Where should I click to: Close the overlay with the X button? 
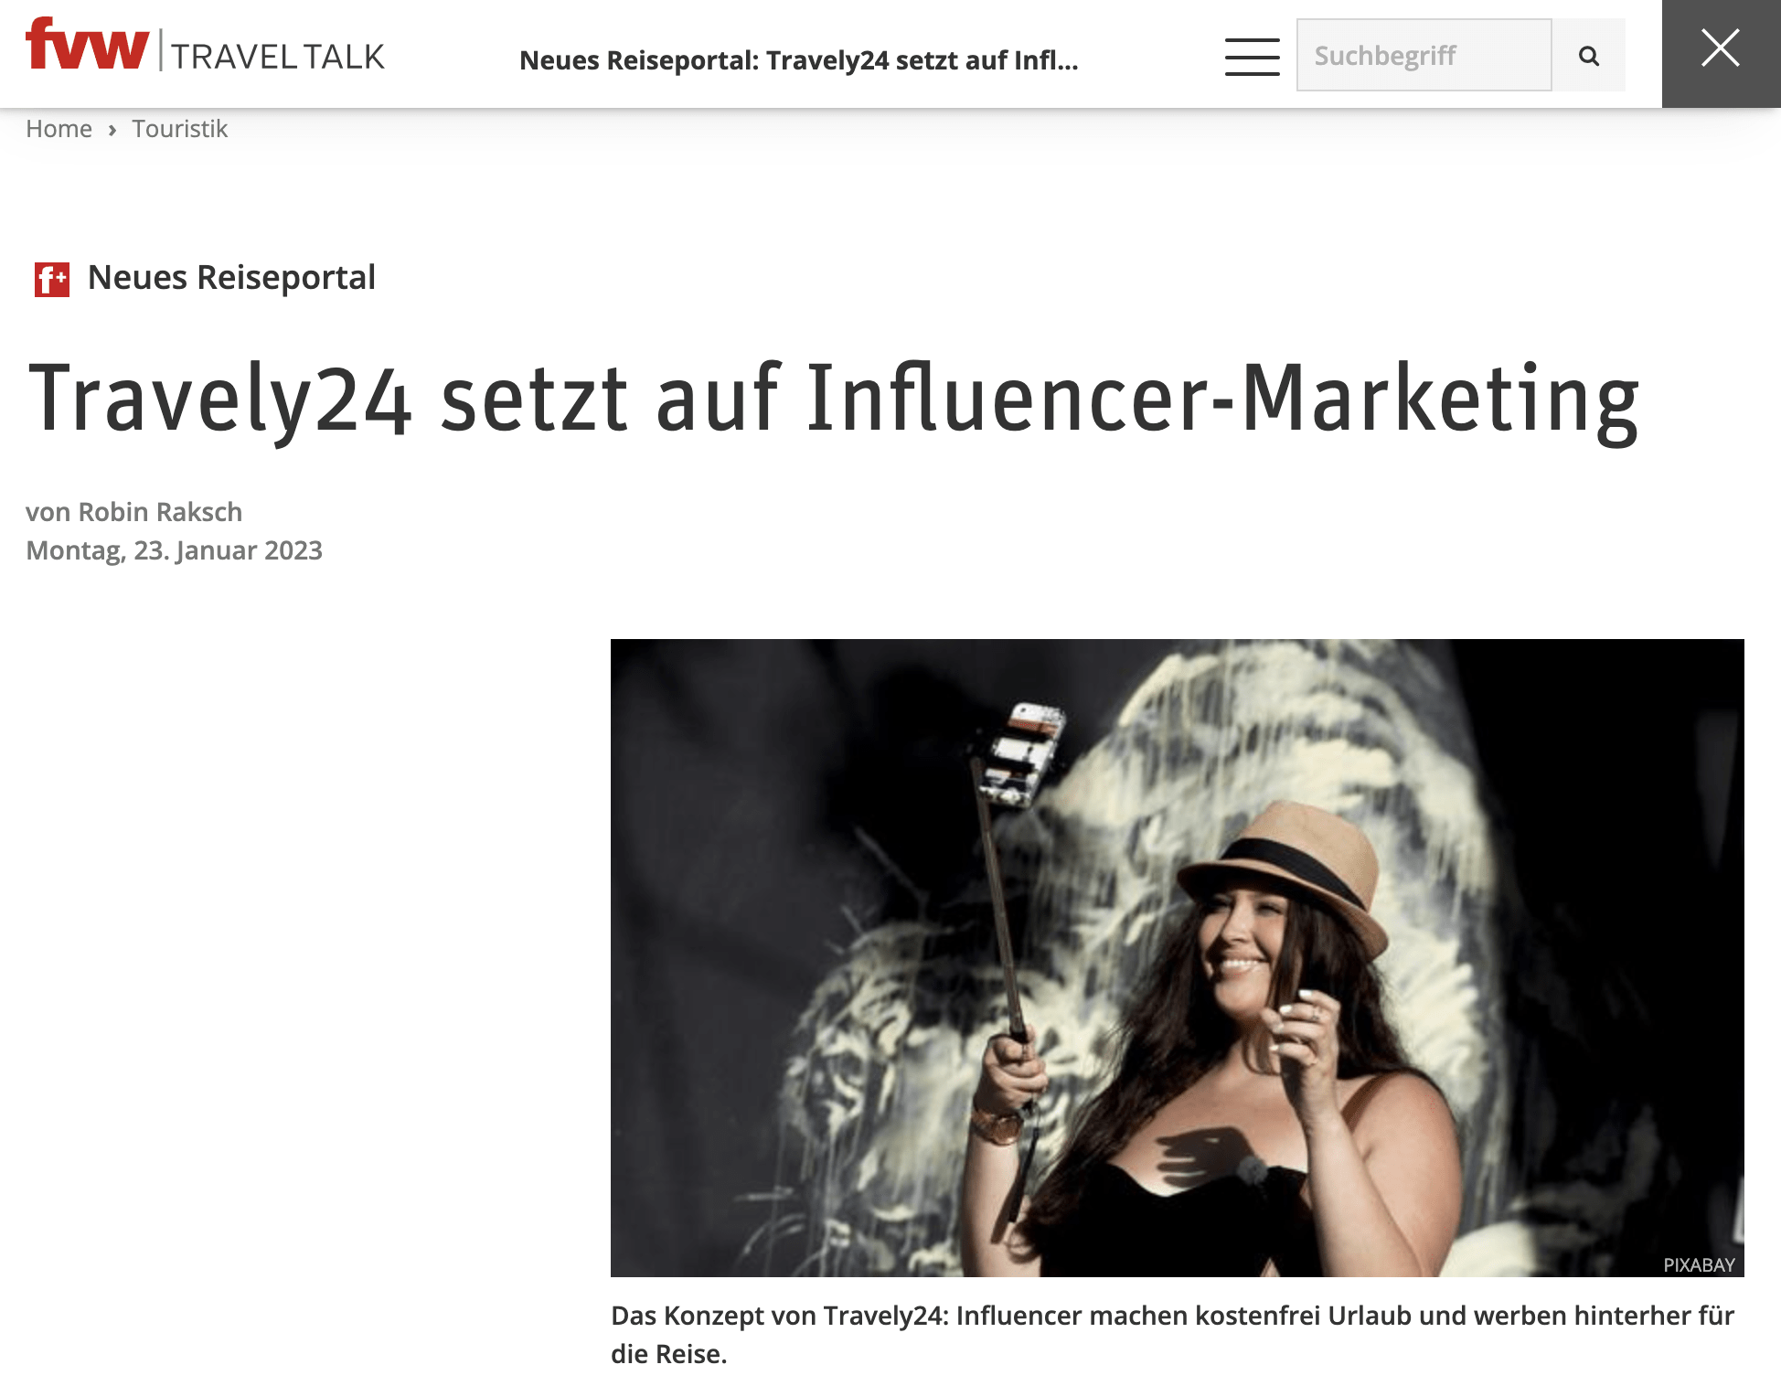point(1721,48)
